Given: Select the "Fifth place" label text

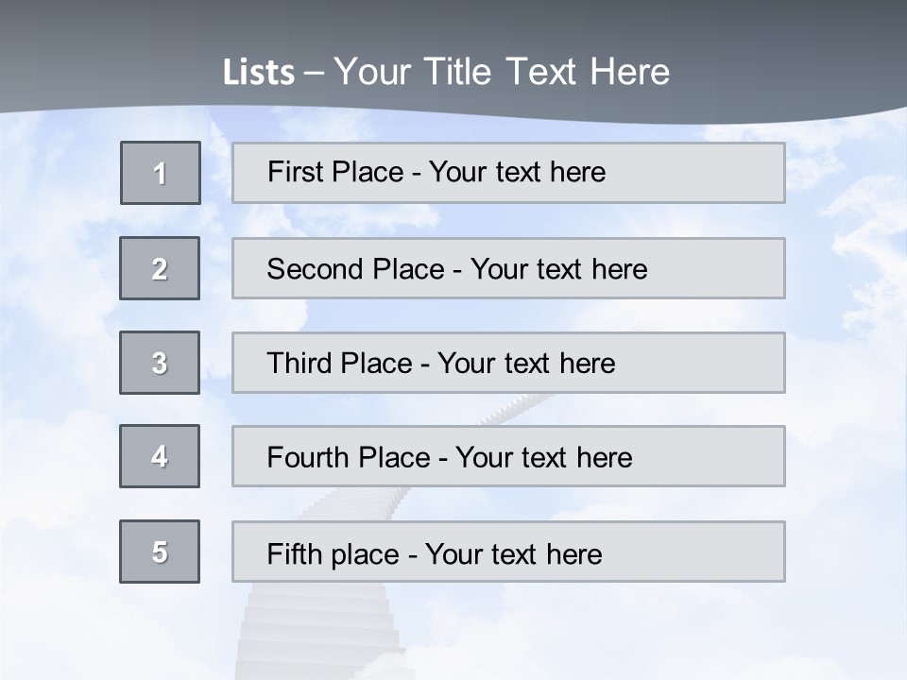Looking at the screenshot, I should click(332, 553).
